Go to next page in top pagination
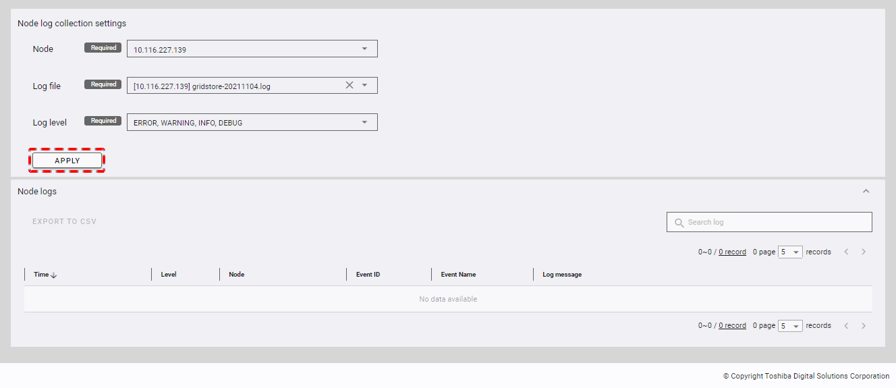 pyautogui.click(x=863, y=252)
